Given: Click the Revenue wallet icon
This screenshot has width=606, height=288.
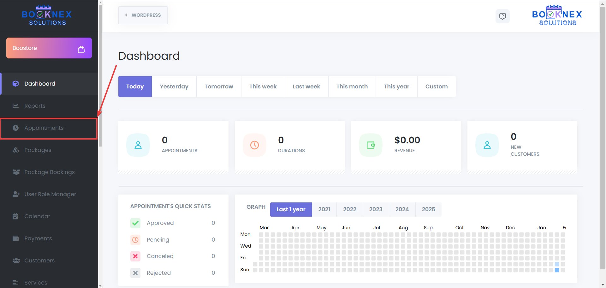Looking at the screenshot, I should click(x=371, y=145).
